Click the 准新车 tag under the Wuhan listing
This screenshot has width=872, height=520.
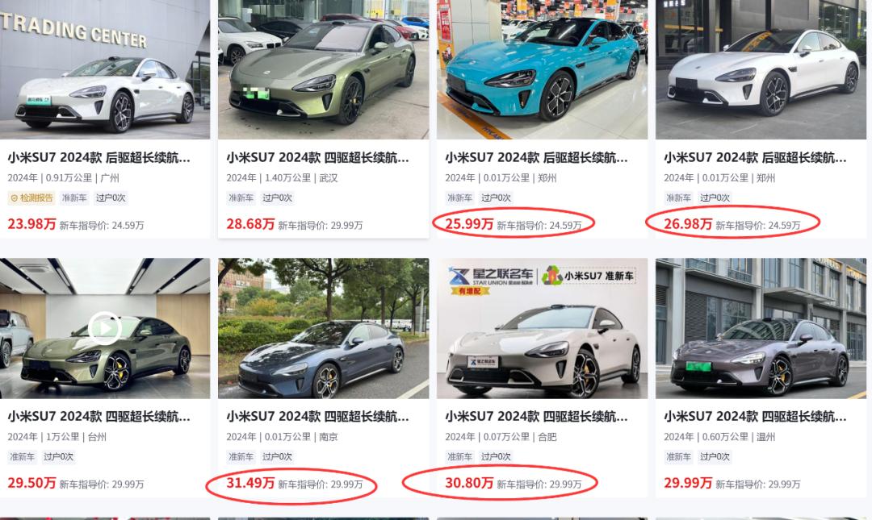(241, 198)
